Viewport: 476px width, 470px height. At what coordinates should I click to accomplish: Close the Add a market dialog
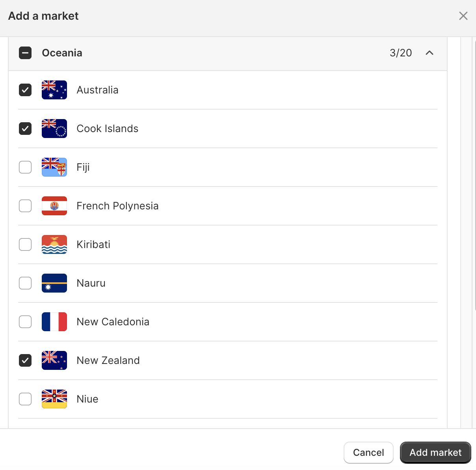(x=463, y=16)
